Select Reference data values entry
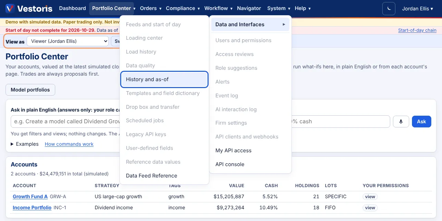442x221 pixels. 164,162
